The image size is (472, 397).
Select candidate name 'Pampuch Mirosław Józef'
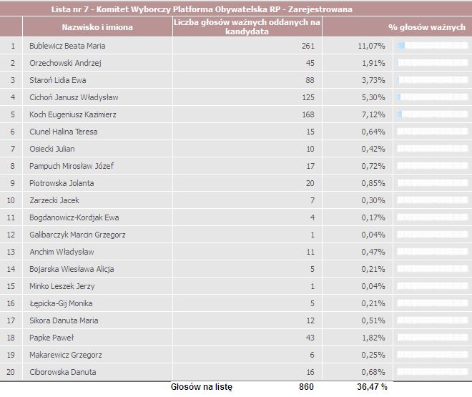[x=72, y=166]
